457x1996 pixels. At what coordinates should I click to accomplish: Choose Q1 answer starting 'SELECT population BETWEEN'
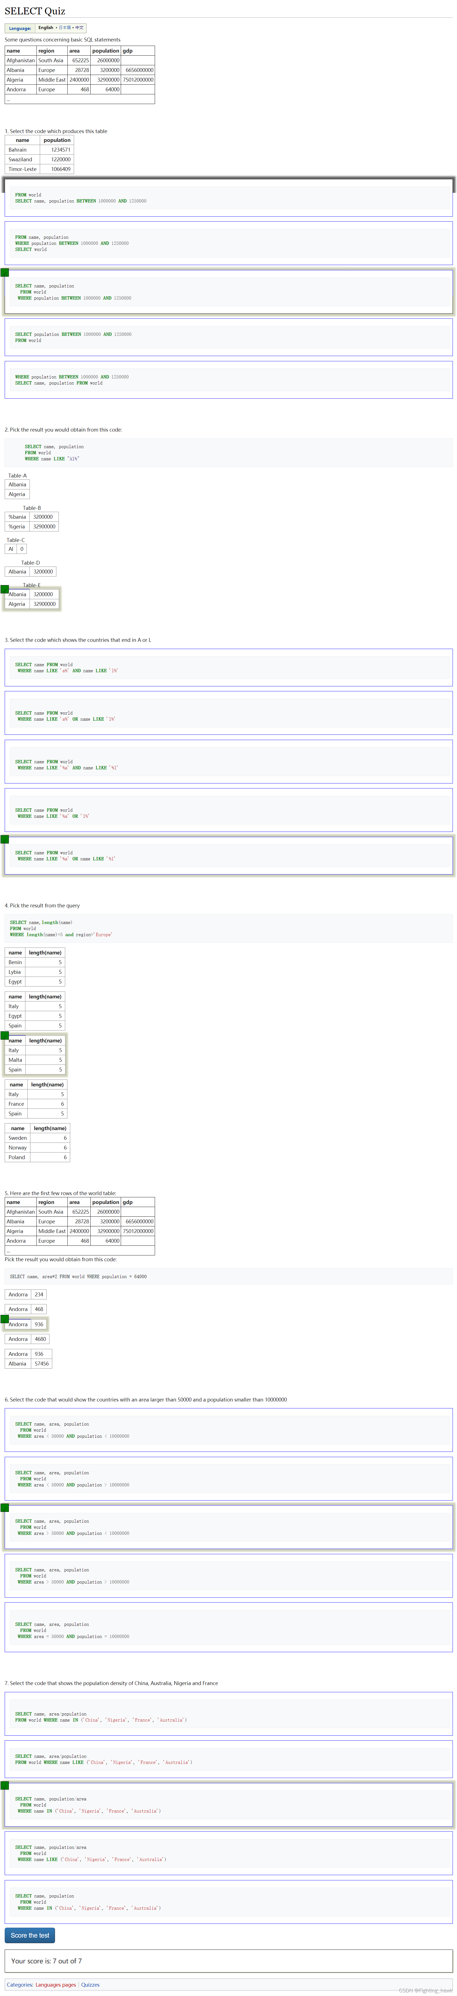pyautogui.click(x=229, y=337)
